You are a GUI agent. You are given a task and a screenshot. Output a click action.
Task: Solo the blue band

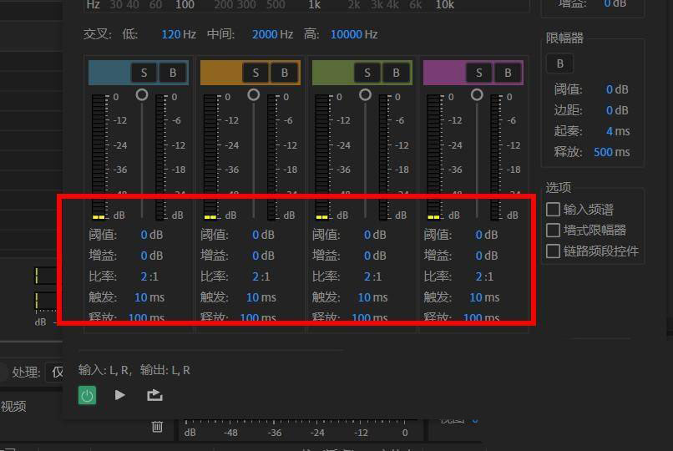click(144, 73)
